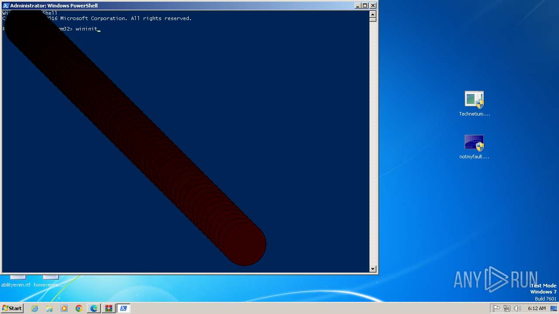Open the volume speaker icon
559x314 pixels.
[x=518, y=308]
